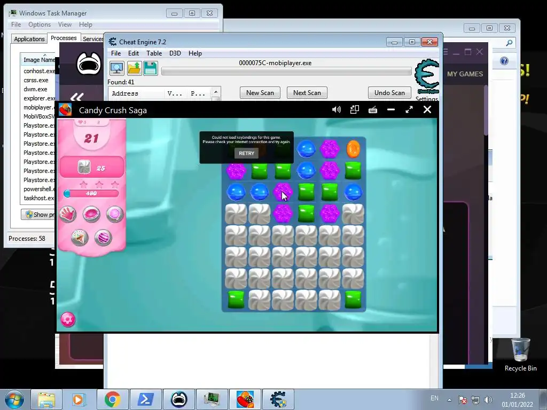Toggle fullscreen expand icon in player
This screenshot has width=547, height=410.
coord(409,110)
